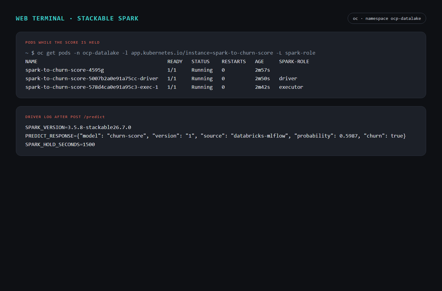
Task: Click the 'DRIVER LOG AFTER POST /predict' label
Action: coord(65,117)
